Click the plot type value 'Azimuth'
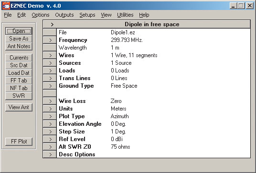The width and height of the screenshot is (256, 173). point(120,116)
